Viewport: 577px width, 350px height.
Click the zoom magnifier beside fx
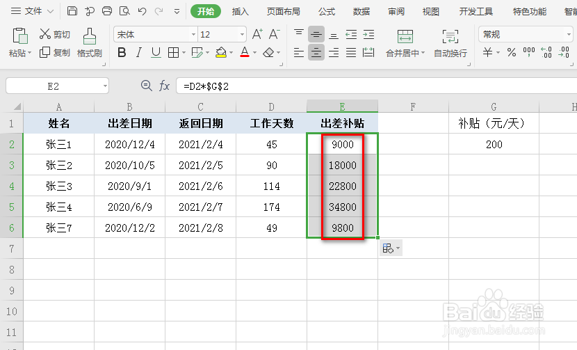pos(146,86)
